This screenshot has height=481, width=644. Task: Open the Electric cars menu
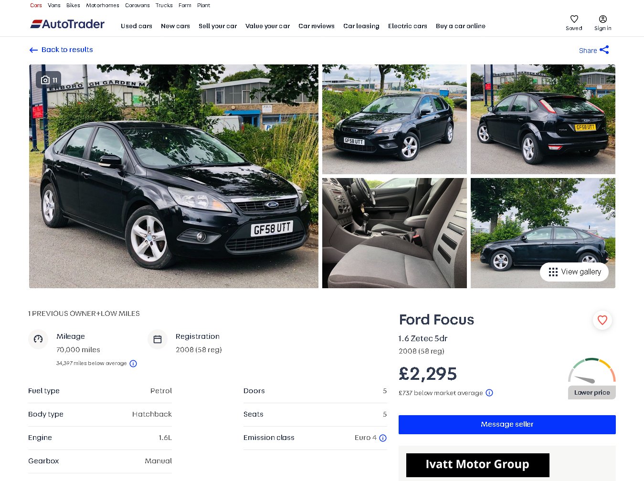click(x=407, y=26)
